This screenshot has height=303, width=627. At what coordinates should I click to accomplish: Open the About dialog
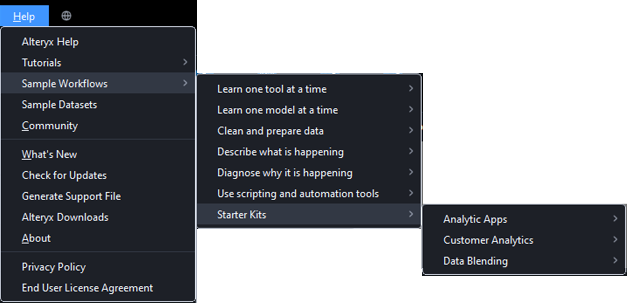tap(36, 238)
